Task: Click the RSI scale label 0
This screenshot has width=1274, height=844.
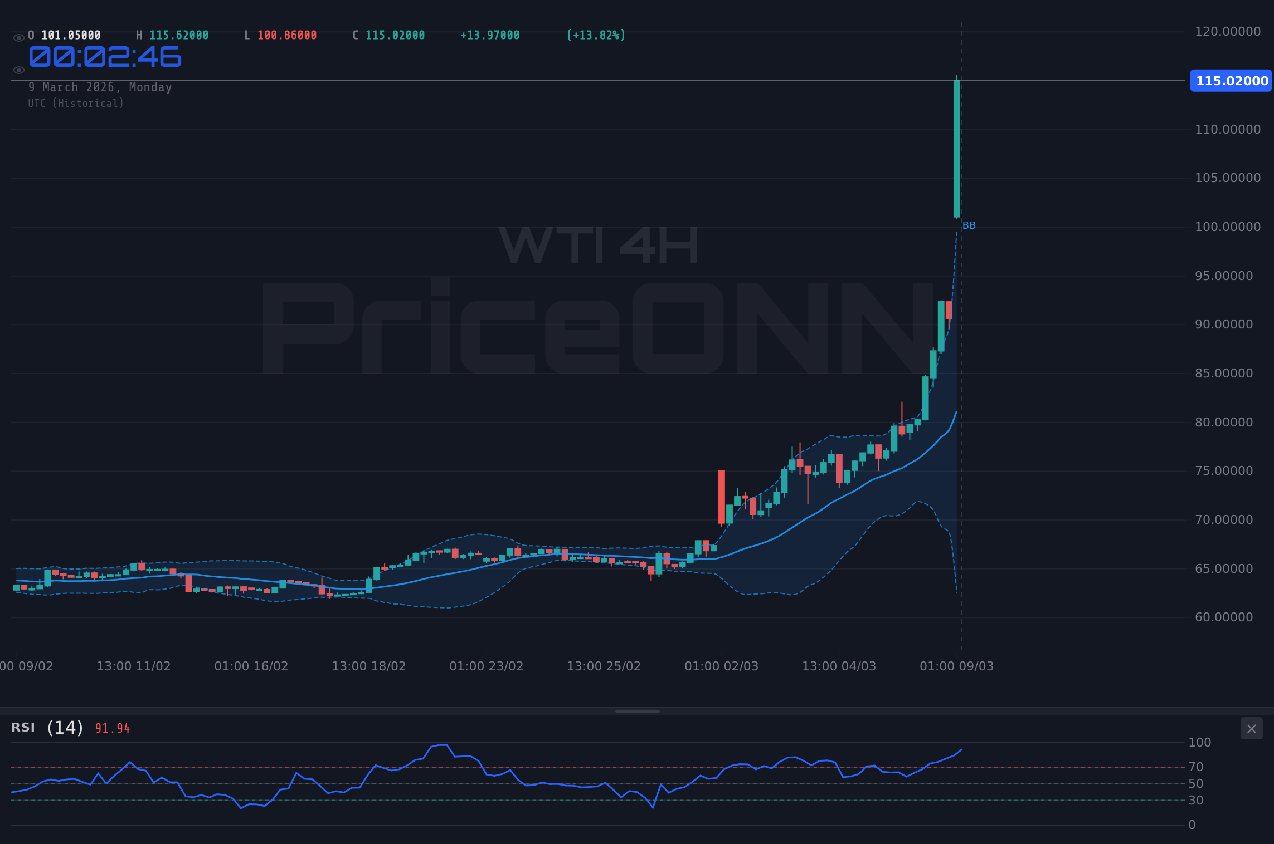Action: [x=1192, y=825]
